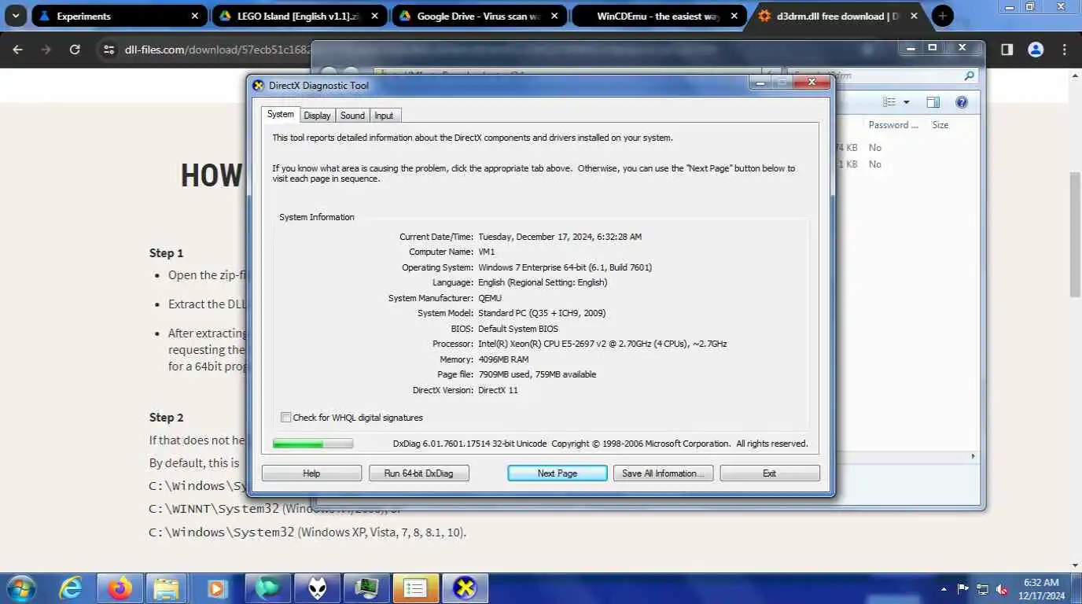The image size is (1082, 604).
Task: Click the DxDiag Help button
Action: 311,473
